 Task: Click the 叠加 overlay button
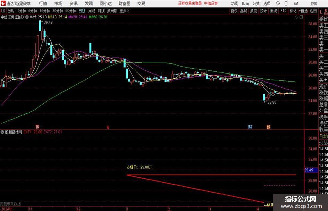(x=244, y=11)
